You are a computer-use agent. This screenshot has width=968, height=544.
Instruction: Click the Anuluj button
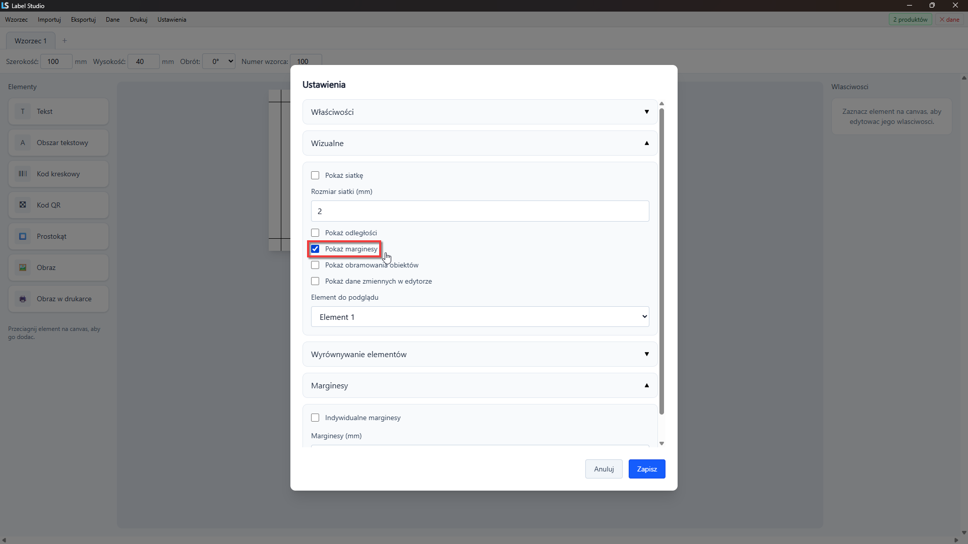click(604, 469)
